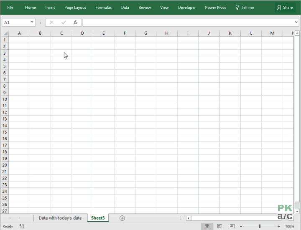Screen dimensions: 301x230
Task: Click the 100% zoom level
Action: pyautogui.click(x=289, y=226)
